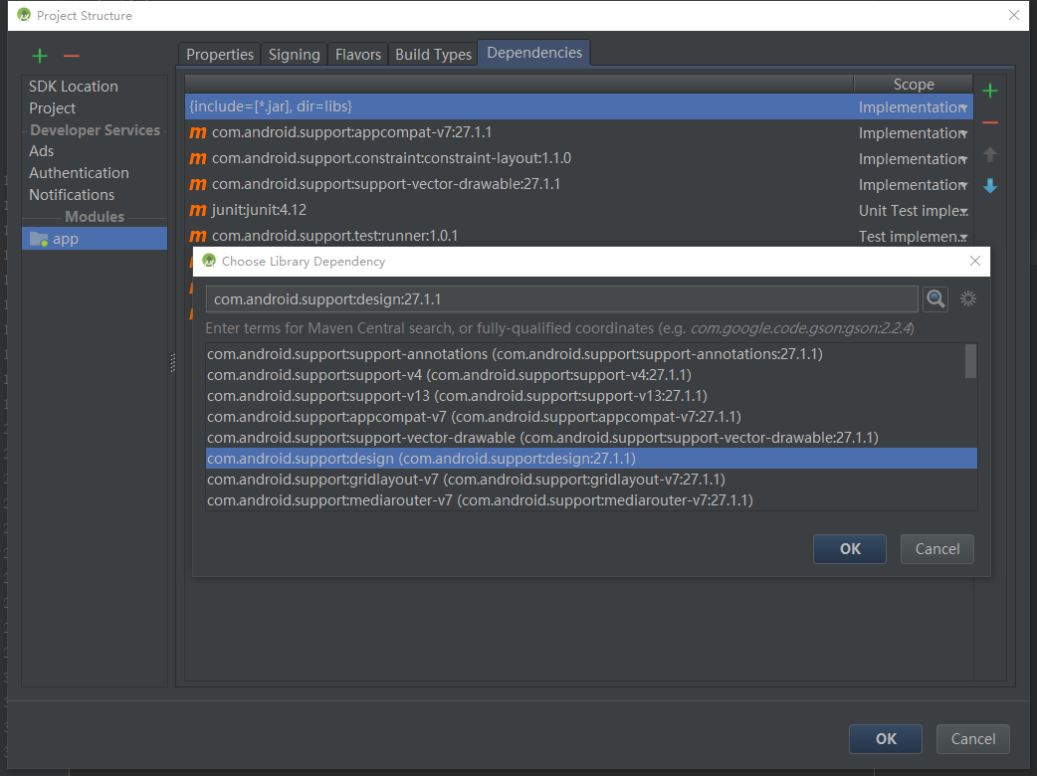The width and height of the screenshot is (1037, 776).
Task: Click the Maven icon beside support-vector-drawable:27.1.1
Action: [x=198, y=184]
